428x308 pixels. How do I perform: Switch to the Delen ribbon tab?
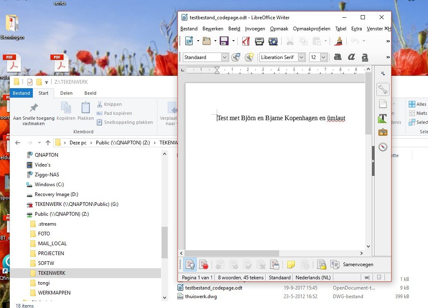point(66,93)
